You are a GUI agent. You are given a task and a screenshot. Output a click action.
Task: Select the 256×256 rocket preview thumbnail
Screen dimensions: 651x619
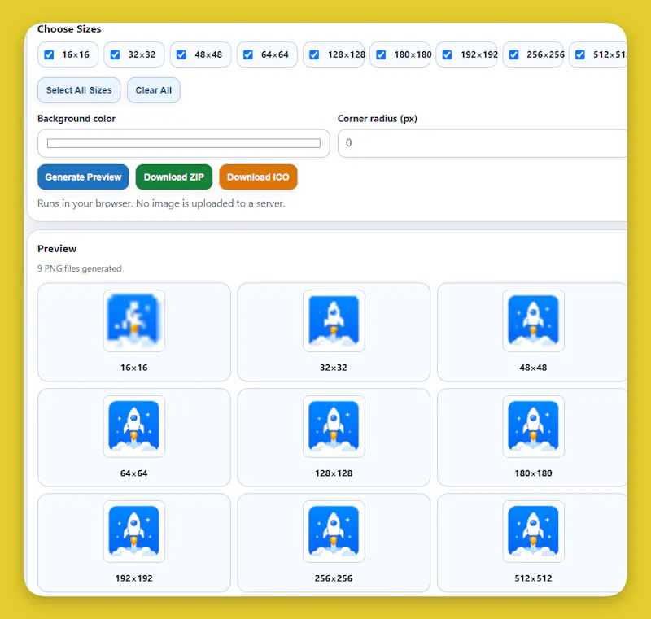[x=334, y=531]
